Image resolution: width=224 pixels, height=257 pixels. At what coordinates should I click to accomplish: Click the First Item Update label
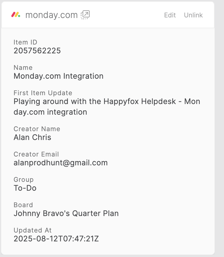click(43, 93)
